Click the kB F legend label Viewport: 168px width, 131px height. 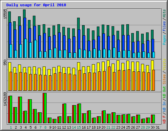coord(164,120)
